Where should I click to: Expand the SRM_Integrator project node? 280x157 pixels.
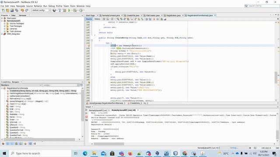[2, 34]
